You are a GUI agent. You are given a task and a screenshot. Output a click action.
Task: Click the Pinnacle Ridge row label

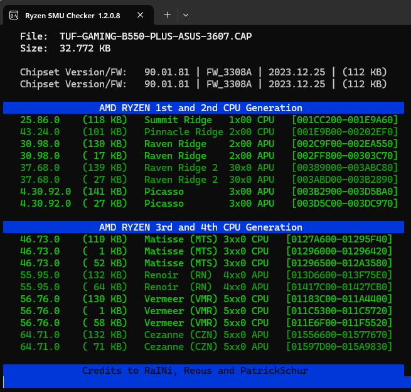184,132
